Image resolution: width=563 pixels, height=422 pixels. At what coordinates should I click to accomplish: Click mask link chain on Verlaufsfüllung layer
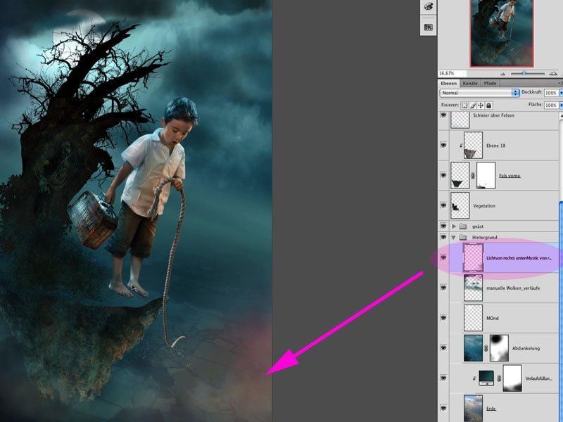pyautogui.click(x=499, y=378)
